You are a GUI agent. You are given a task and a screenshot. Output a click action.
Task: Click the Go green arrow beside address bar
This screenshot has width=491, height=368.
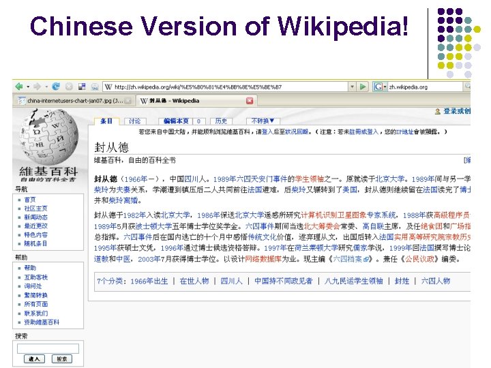[x=363, y=87]
